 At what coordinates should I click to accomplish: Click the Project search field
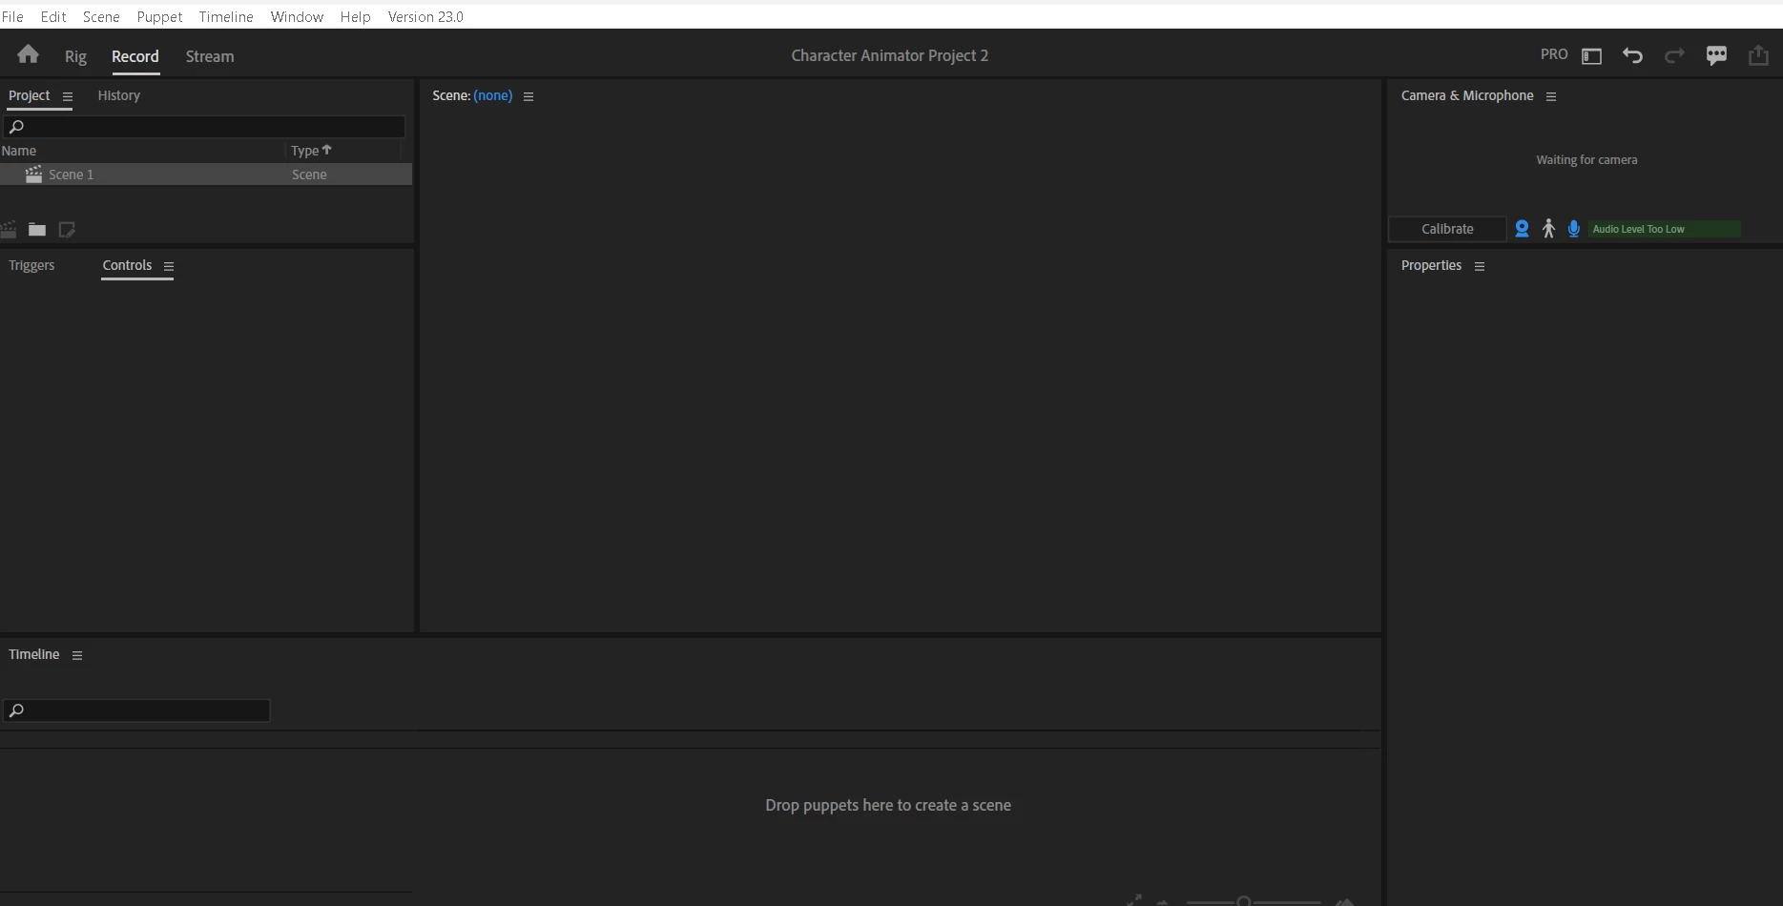204,126
